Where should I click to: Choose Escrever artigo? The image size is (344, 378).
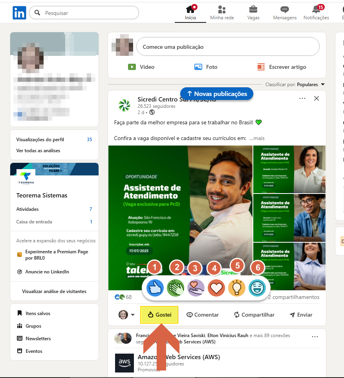click(x=282, y=67)
